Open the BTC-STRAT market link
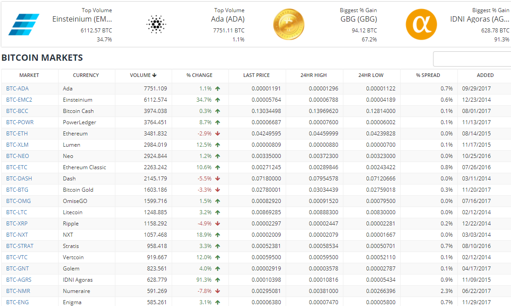Viewport: 511px width, 306px height. (x=20, y=246)
